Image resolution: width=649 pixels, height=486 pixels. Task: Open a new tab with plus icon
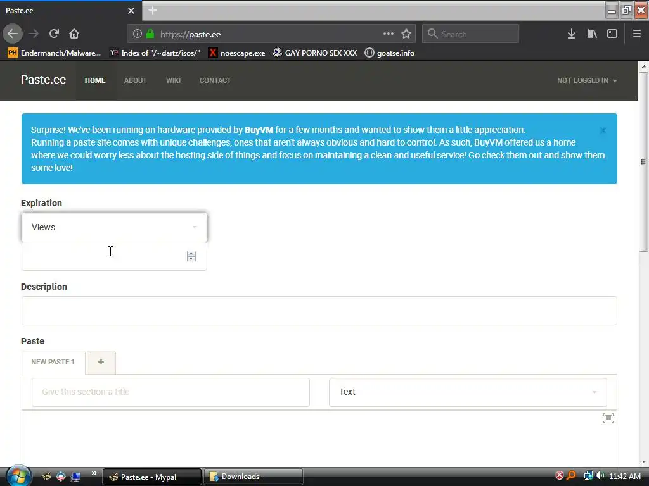point(153,10)
